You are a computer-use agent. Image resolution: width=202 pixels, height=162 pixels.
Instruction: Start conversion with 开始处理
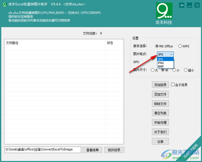coord(160,122)
